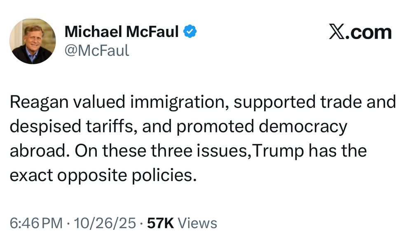Open Michael McFaul's profile photo

(x=33, y=41)
